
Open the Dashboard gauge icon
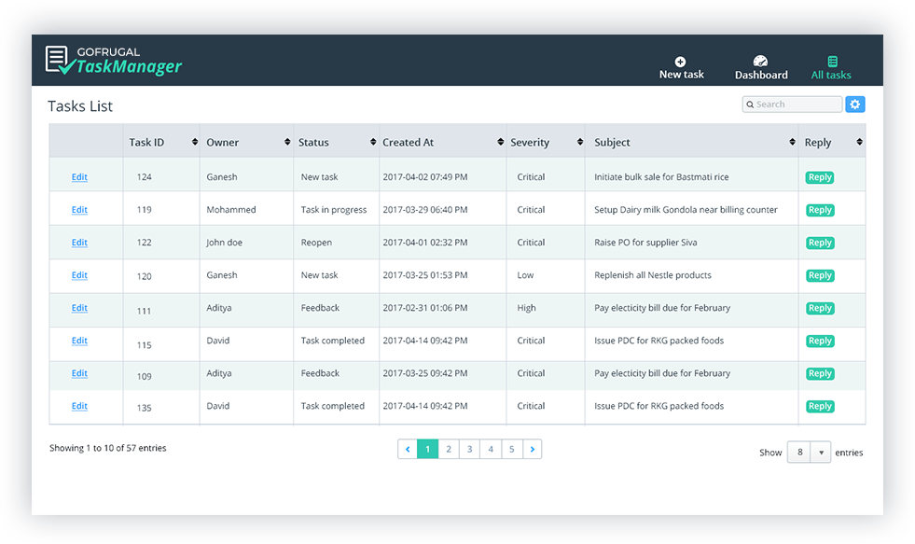(760, 62)
